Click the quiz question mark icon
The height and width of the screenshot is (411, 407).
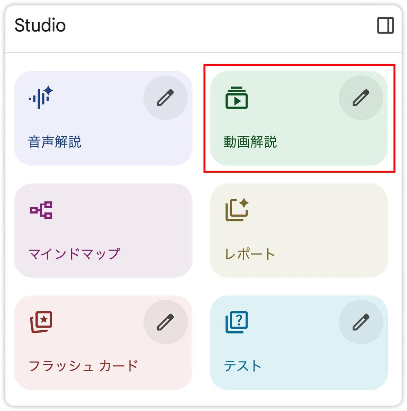coord(237,322)
